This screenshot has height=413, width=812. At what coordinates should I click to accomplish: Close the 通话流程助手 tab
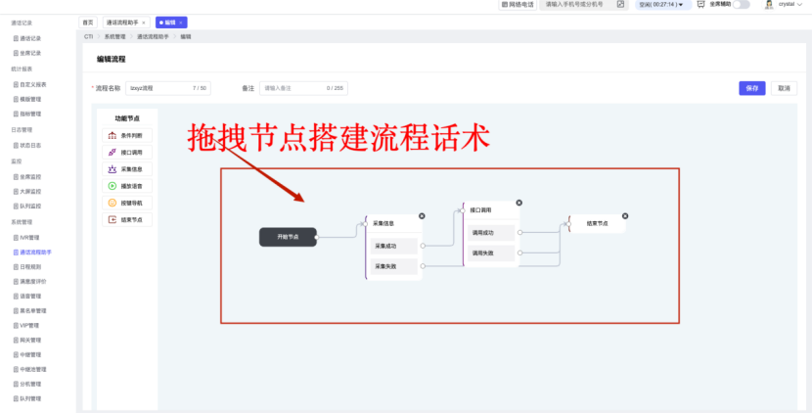pos(144,22)
